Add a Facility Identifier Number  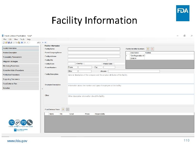[148, 49]
